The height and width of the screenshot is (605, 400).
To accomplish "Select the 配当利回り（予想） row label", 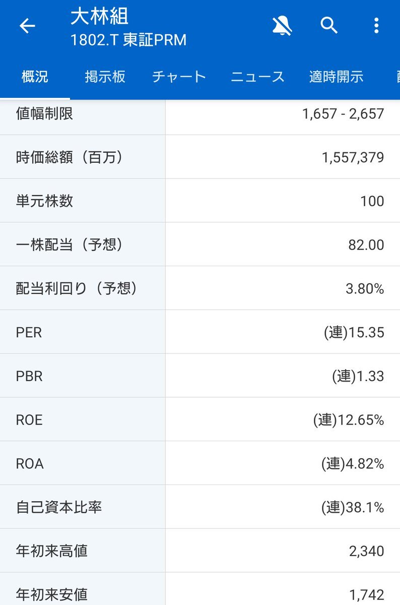I will [x=77, y=288].
